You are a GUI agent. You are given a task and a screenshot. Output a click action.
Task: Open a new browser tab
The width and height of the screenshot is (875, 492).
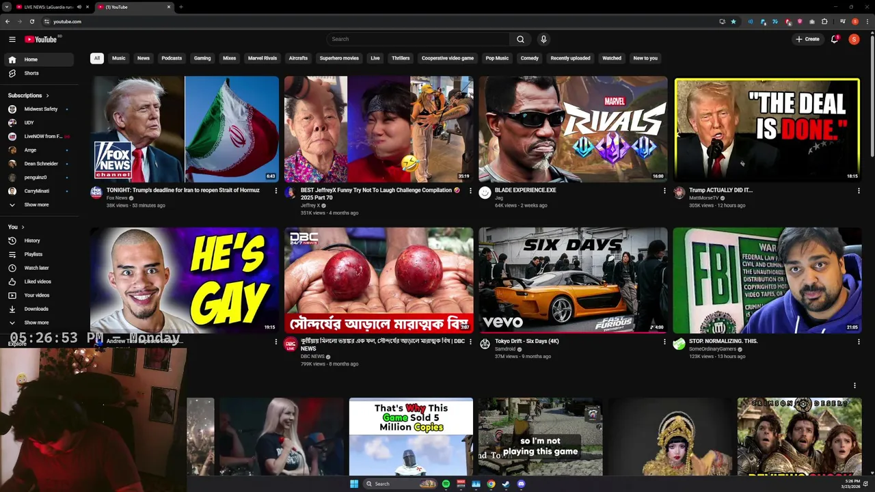coord(180,7)
